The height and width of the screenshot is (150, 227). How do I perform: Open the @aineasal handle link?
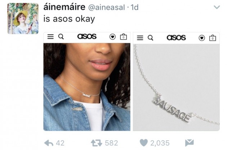pos(106,8)
